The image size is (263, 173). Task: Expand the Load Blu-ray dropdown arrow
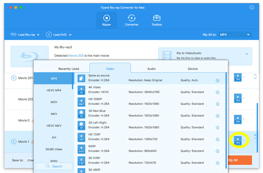pyautogui.click(x=38, y=35)
